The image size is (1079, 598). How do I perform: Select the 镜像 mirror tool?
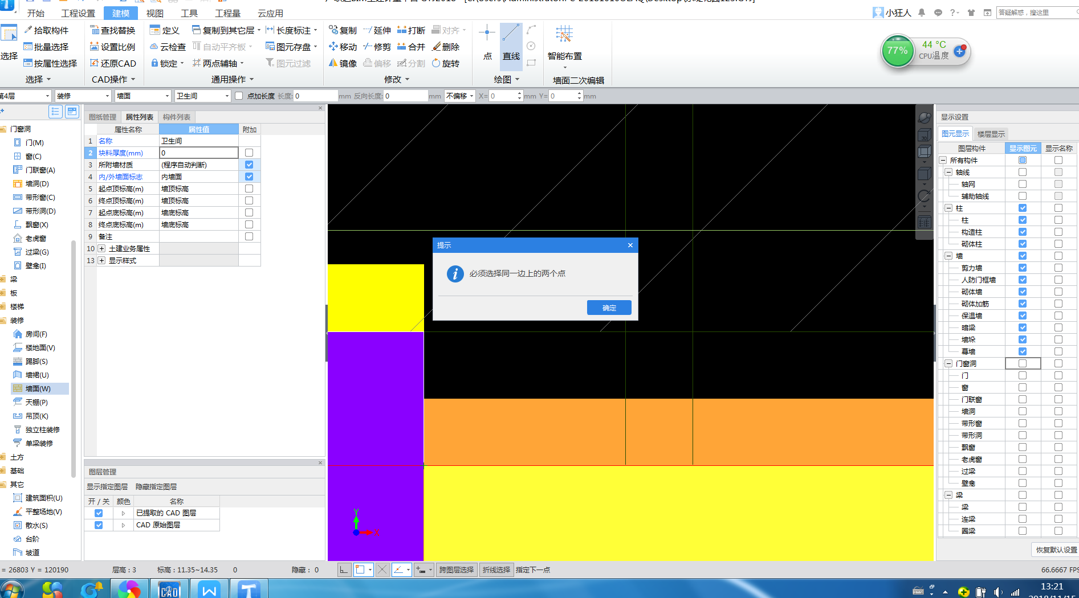tap(343, 63)
